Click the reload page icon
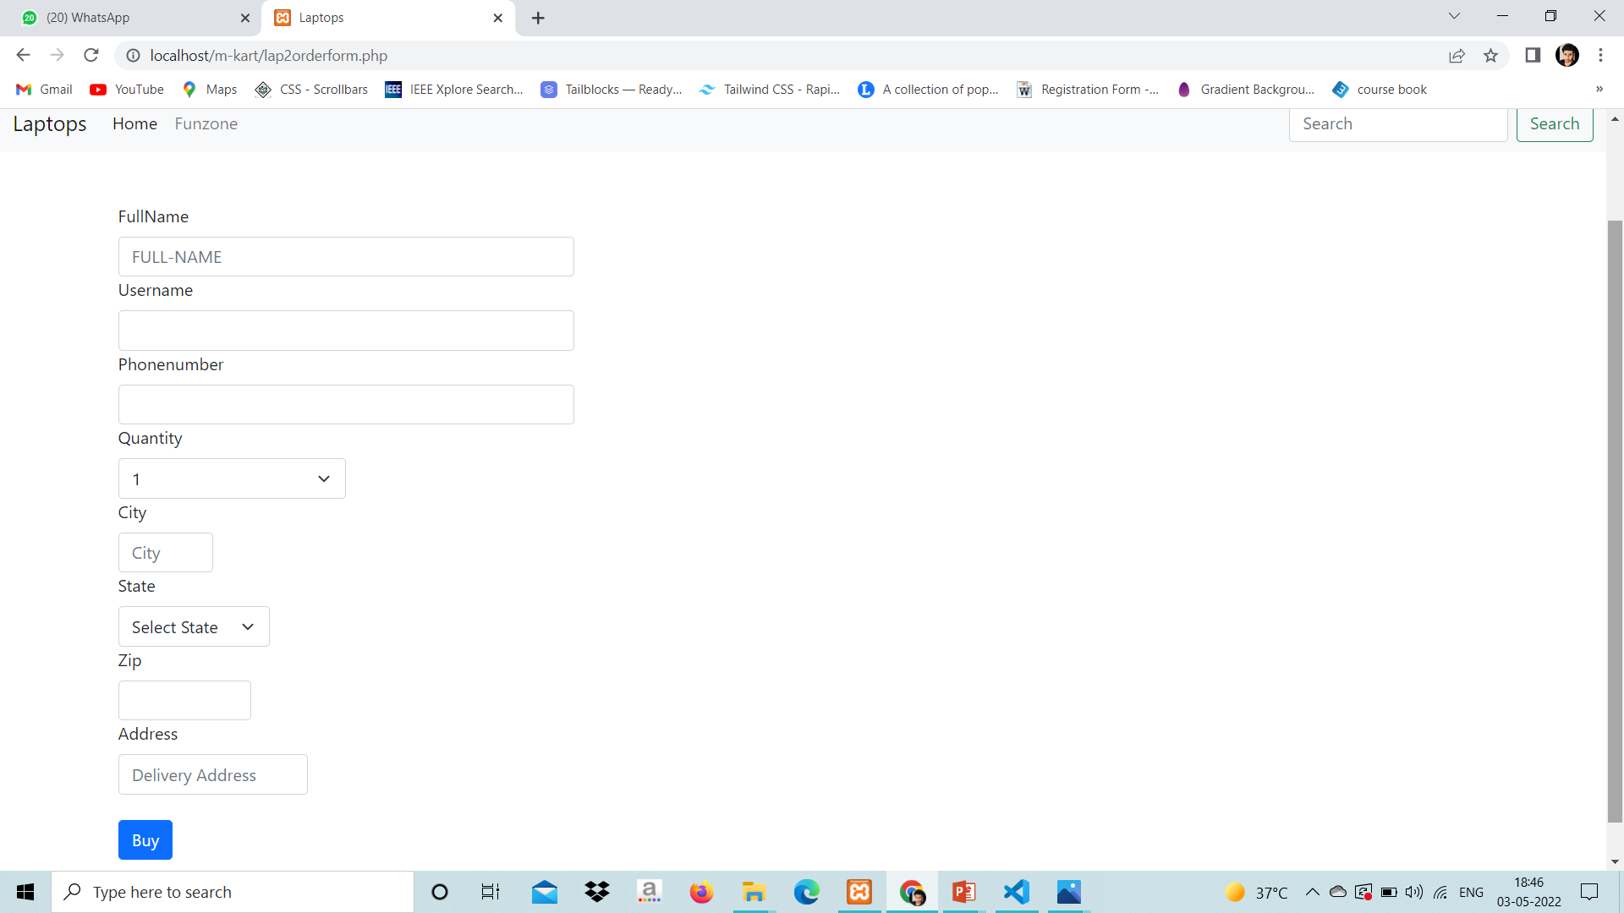This screenshot has height=913, width=1624. (91, 55)
